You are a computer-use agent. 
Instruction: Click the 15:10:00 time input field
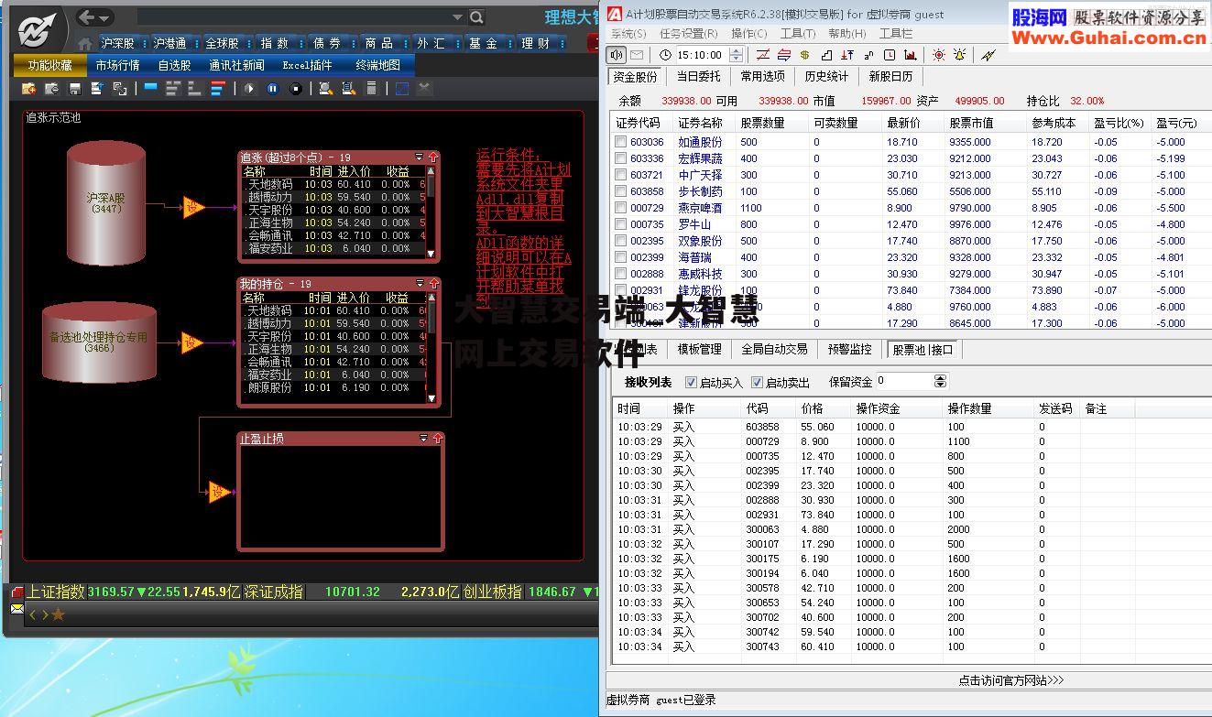702,55
